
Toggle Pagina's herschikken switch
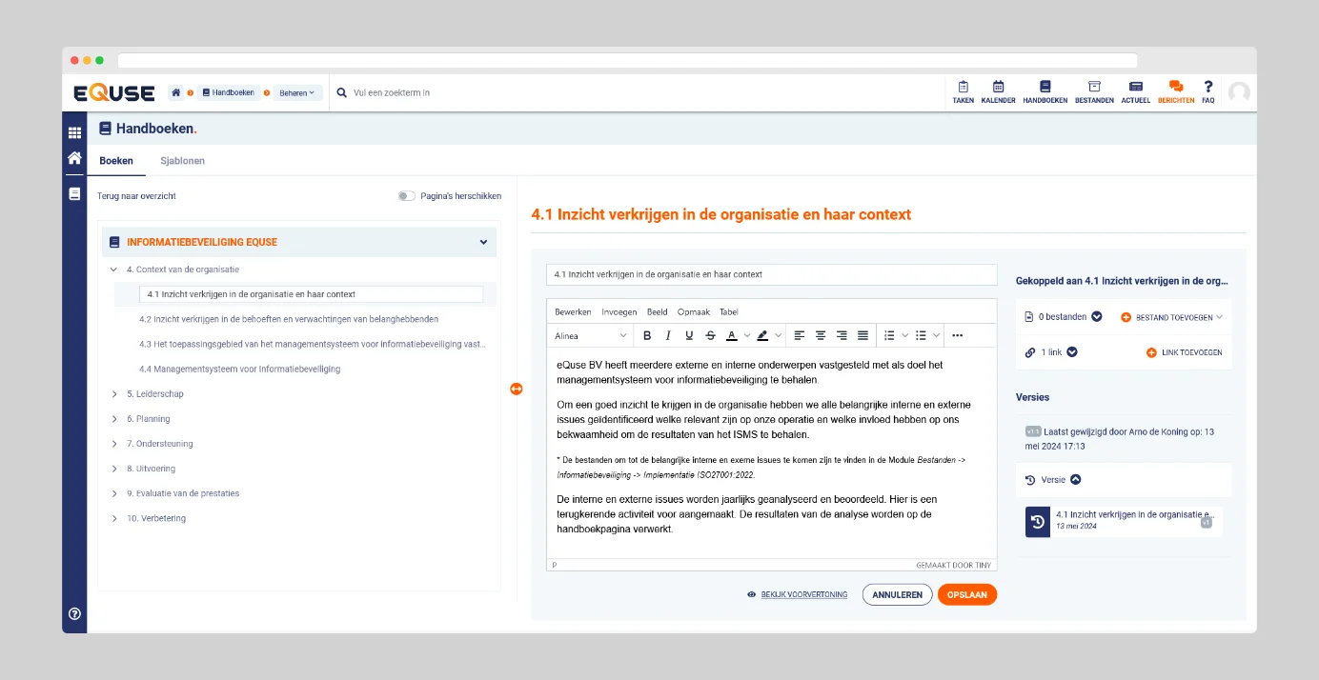tap(407, 196)
